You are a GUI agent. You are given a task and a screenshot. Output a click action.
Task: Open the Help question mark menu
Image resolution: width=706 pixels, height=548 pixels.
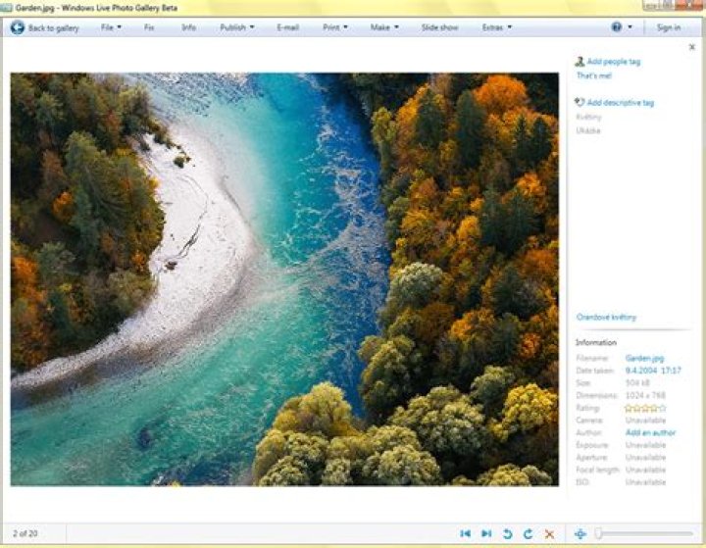point(618,27)
